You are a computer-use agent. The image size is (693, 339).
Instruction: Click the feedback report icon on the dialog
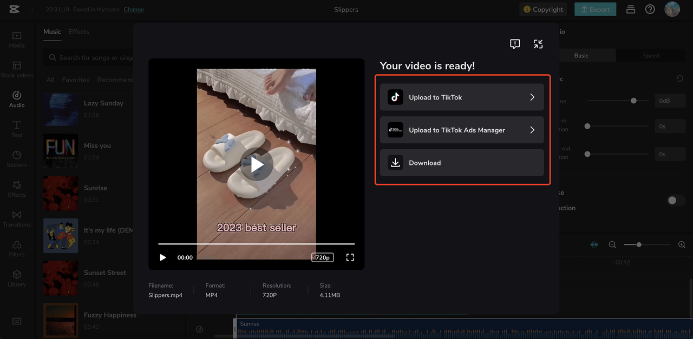tap(514, 44)
